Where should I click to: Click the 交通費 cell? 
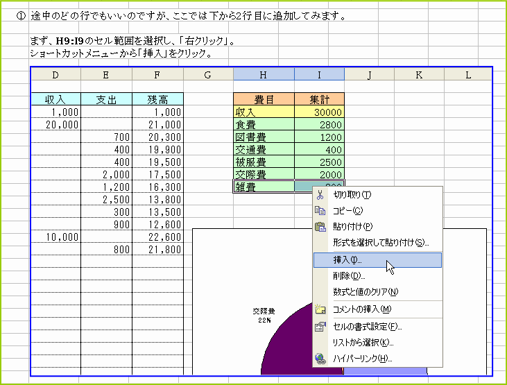[264, 149]
